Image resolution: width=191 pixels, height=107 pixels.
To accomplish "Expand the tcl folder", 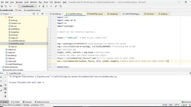I will pos(6,17).
